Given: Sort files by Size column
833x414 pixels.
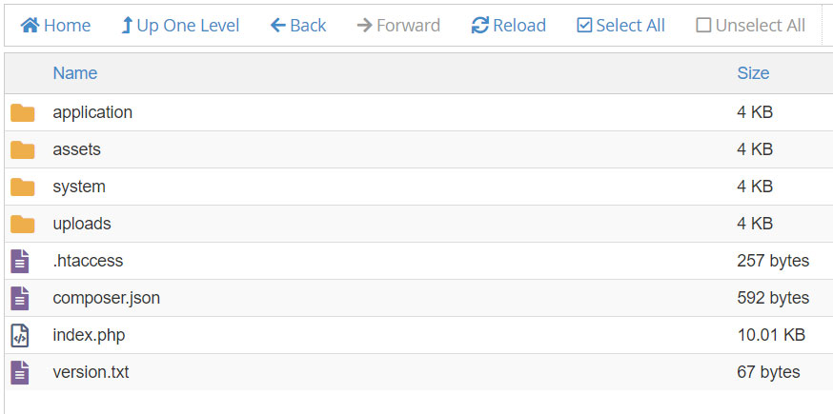Looking at the screenshot, I should (753, 73).
